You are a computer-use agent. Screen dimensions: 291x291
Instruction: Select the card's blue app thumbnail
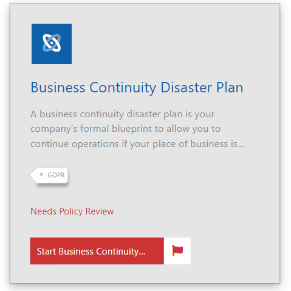tap(52, 44)
